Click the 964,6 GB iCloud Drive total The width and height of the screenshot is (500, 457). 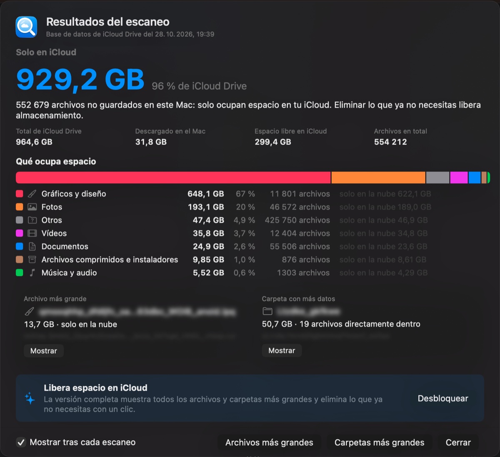34,142
